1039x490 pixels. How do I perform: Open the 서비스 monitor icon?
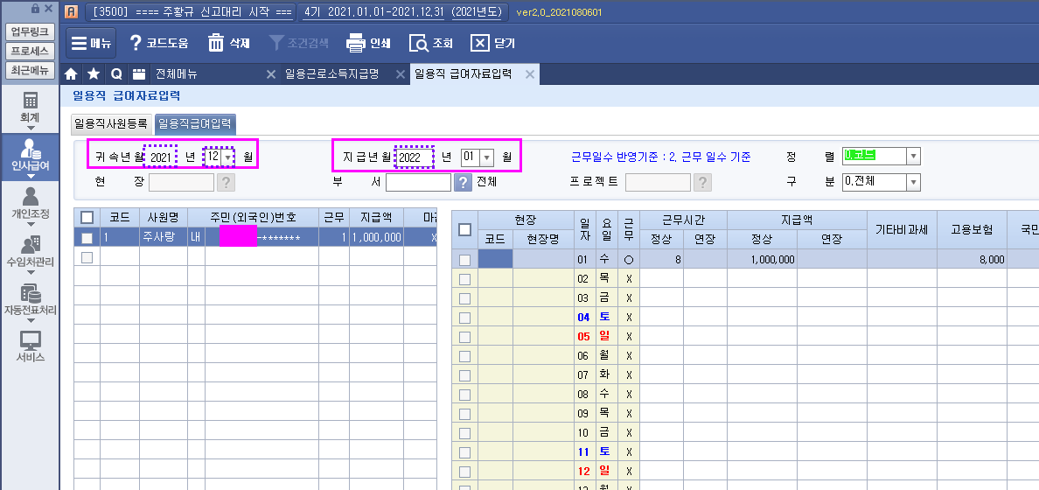point(31,341)
